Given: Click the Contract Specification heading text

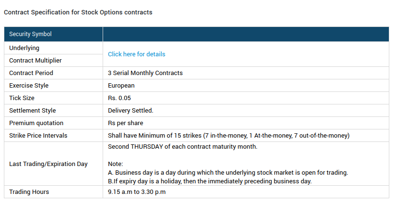Looking at the screenshot, I should coord(78,13).
